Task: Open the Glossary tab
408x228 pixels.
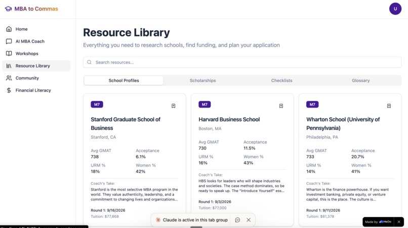Action: pyautogui.click(x=360, y=80)
